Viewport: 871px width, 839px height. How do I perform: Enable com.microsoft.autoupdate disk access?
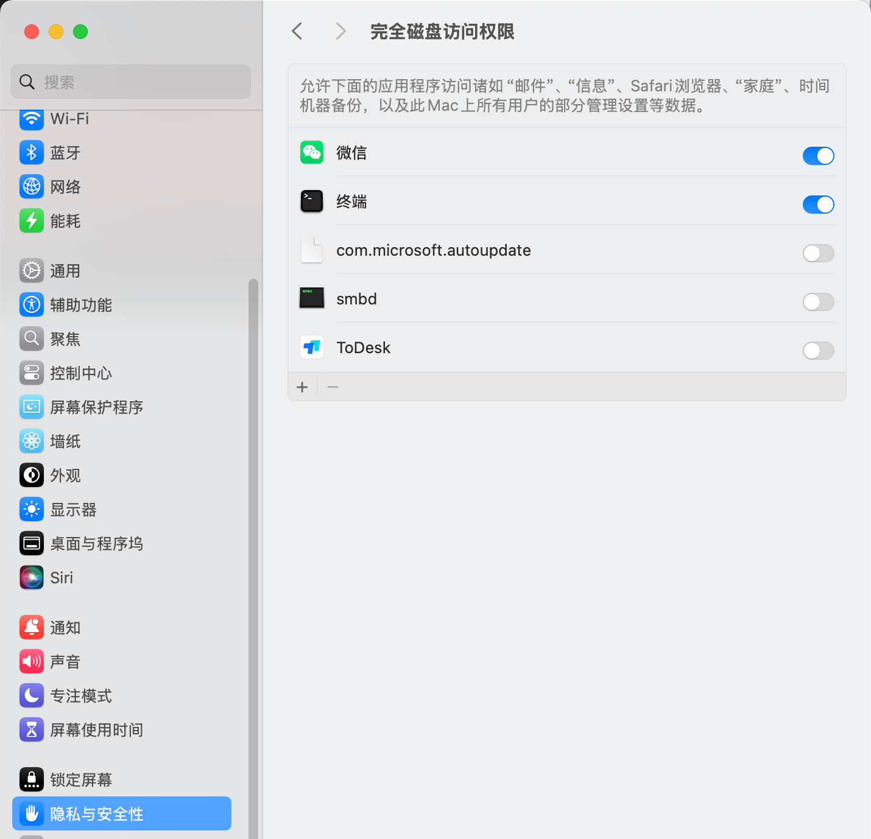tap(817, 253)
